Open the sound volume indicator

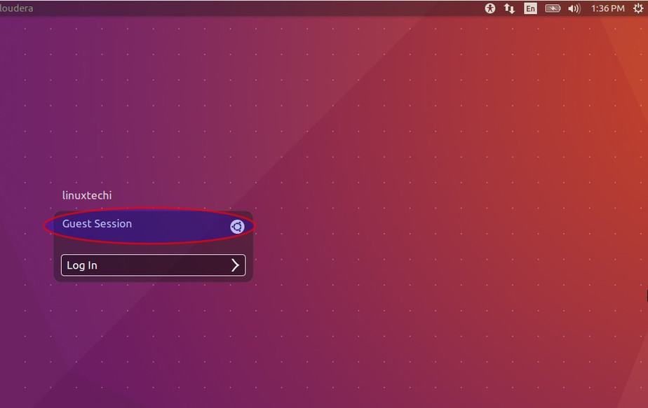(574, 8)
